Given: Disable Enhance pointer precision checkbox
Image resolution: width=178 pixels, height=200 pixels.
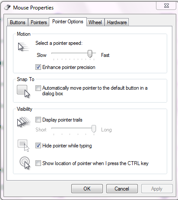Looking at the screenshot, I should [x=38, y=67].
